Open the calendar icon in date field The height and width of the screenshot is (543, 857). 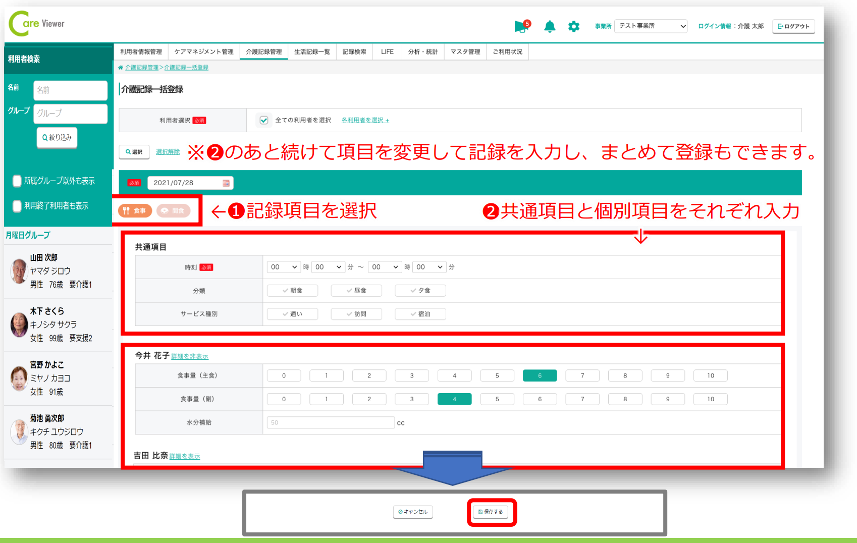point(226,183)
